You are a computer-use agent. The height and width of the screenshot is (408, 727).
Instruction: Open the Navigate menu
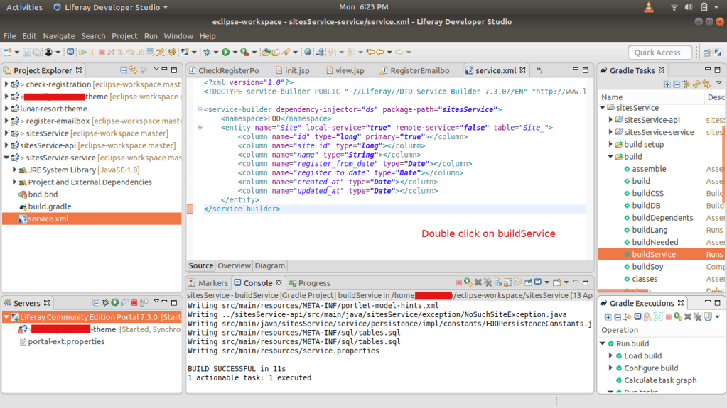58,36
